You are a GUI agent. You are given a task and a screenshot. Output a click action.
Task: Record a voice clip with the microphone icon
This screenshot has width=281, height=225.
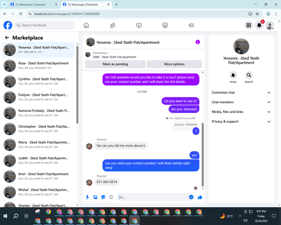point(87,197)
